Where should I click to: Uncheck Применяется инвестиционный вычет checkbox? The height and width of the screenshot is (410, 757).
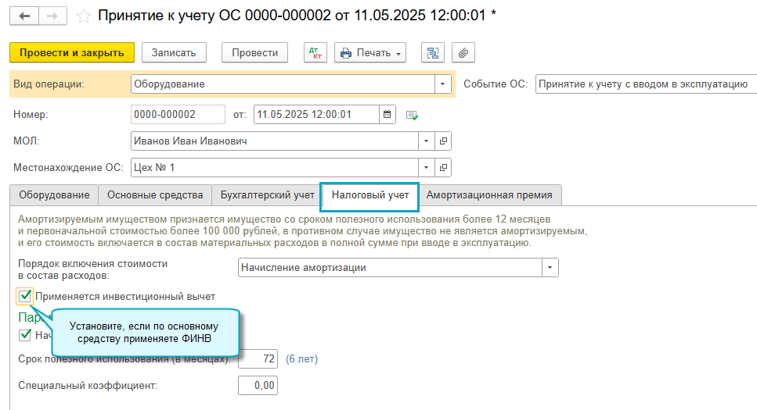click(26, 296)
